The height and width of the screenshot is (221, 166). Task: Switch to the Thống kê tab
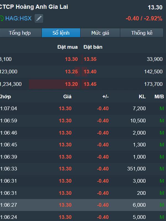click(x=142, y=33)
